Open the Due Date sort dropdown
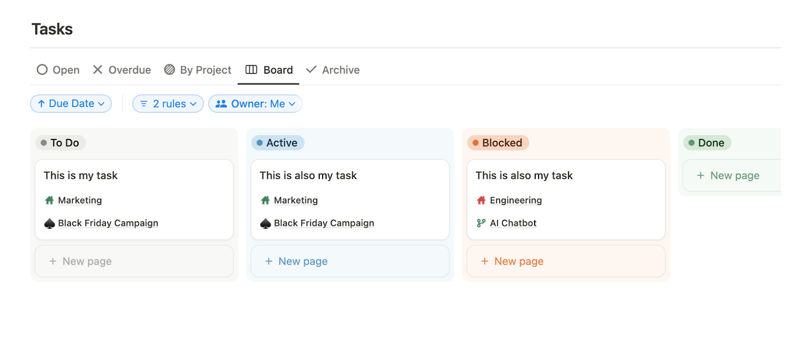 pyautogui.click(x=71, y=104)
